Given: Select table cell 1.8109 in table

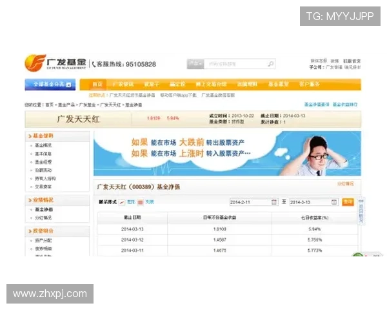Looking at the screenshot, I should tap(219, 229).
